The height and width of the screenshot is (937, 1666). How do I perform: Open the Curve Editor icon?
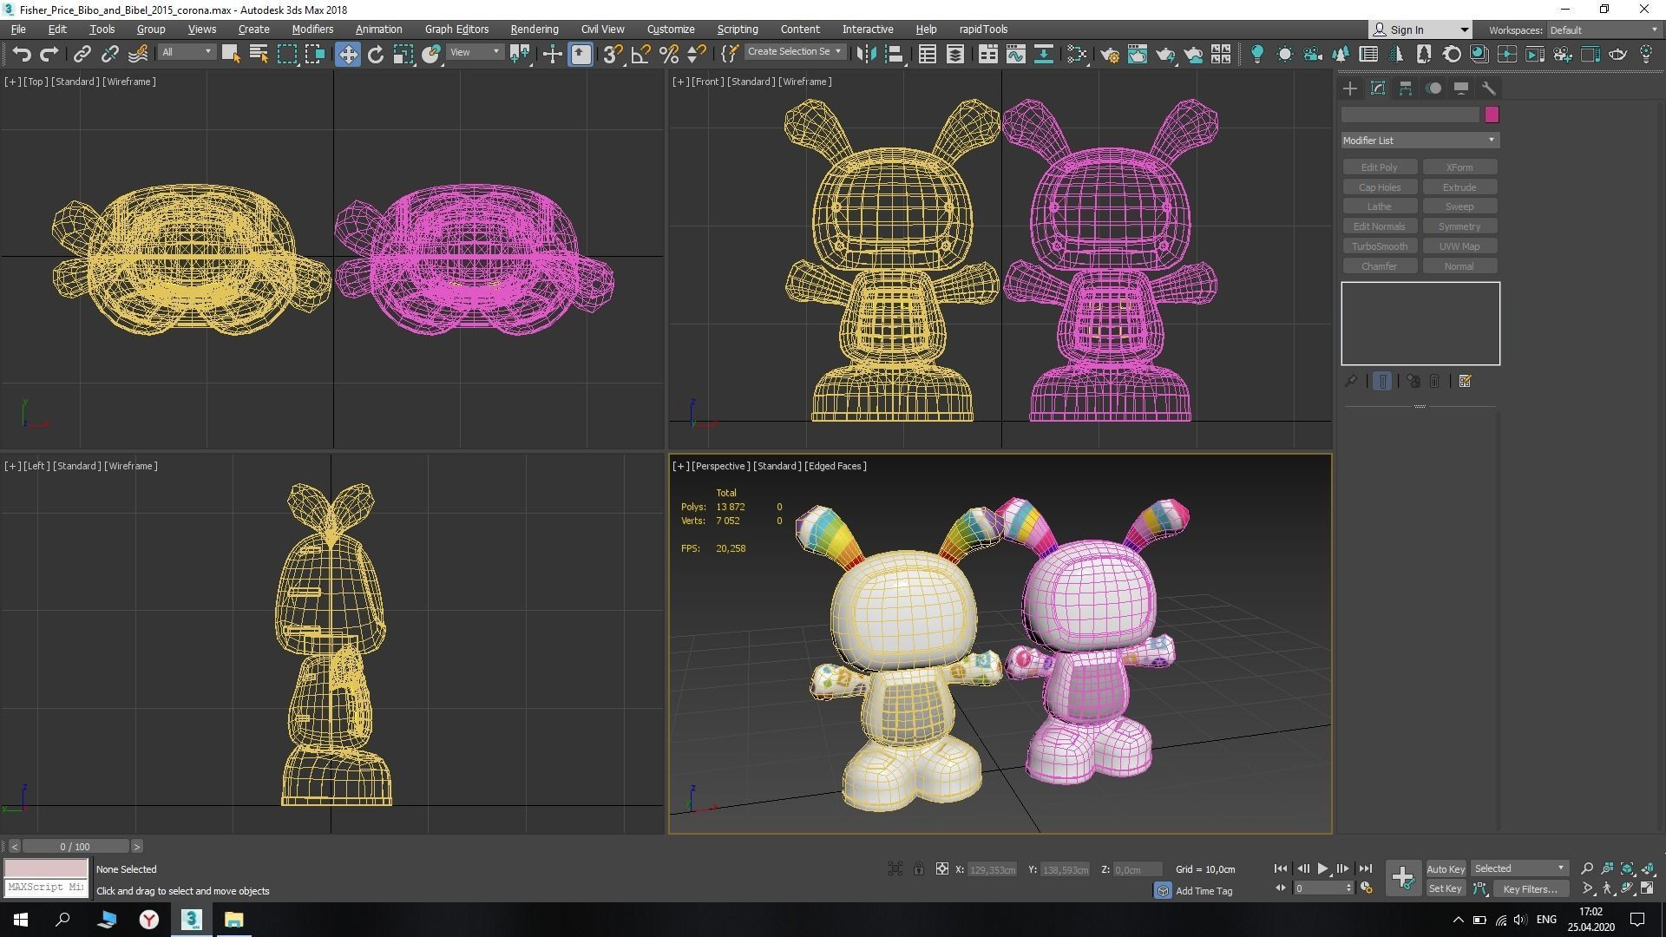coord(1015,55)
